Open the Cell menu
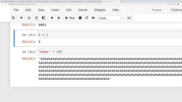 [x=69, y=10]
